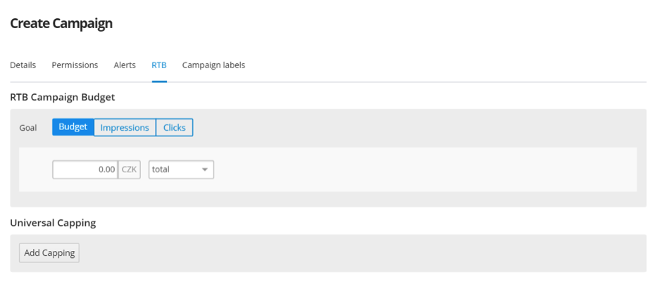
Task: Set the goal to Budget
Action: 73,127
